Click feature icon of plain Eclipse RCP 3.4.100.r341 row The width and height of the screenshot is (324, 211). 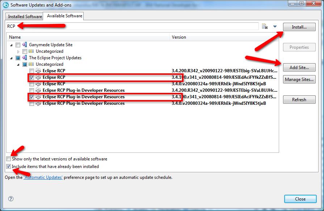tap(38, 77)
